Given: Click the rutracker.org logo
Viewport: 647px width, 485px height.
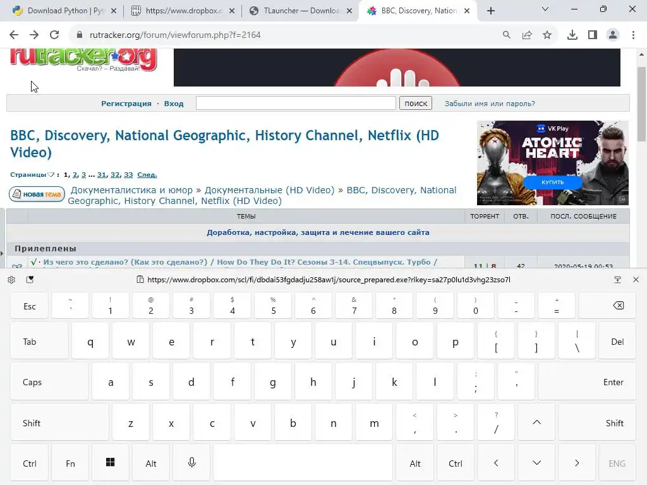Looking at the screenshot, I should click(83, 59).
